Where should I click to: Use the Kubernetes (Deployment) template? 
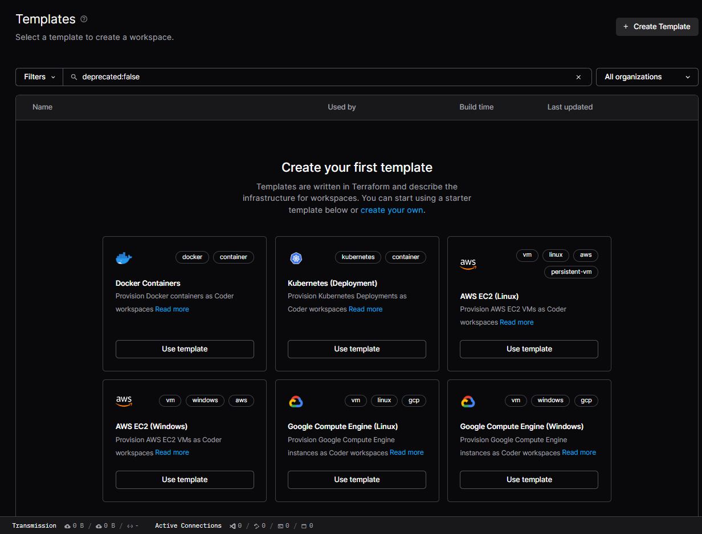coord(357,349)
